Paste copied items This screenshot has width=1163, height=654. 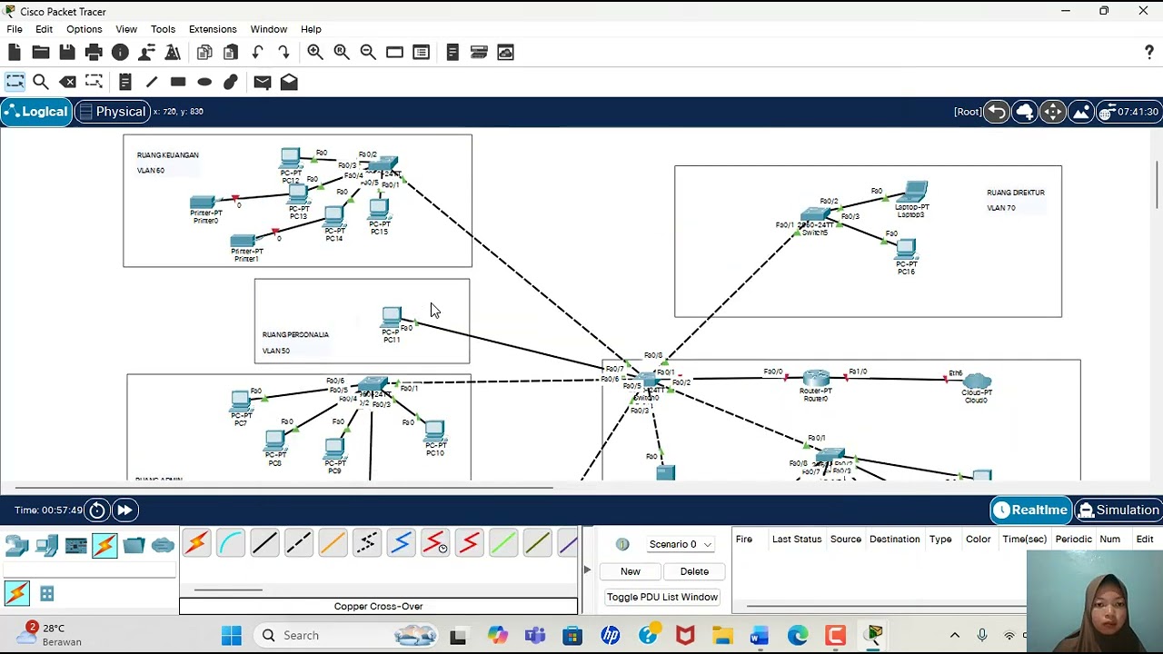pos(231,53)
